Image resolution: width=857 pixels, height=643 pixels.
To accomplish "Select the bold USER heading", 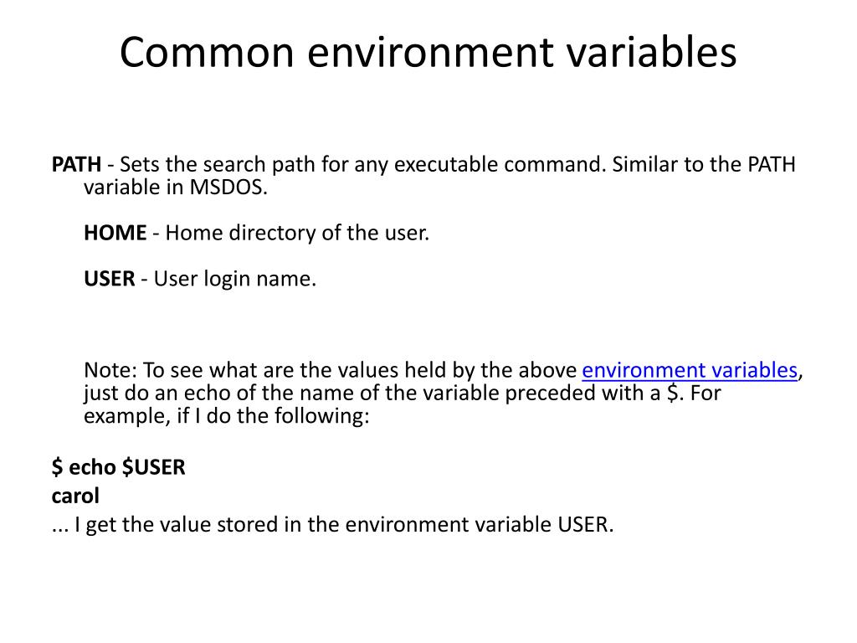I will pyautogui.click(x=110, y=279).
